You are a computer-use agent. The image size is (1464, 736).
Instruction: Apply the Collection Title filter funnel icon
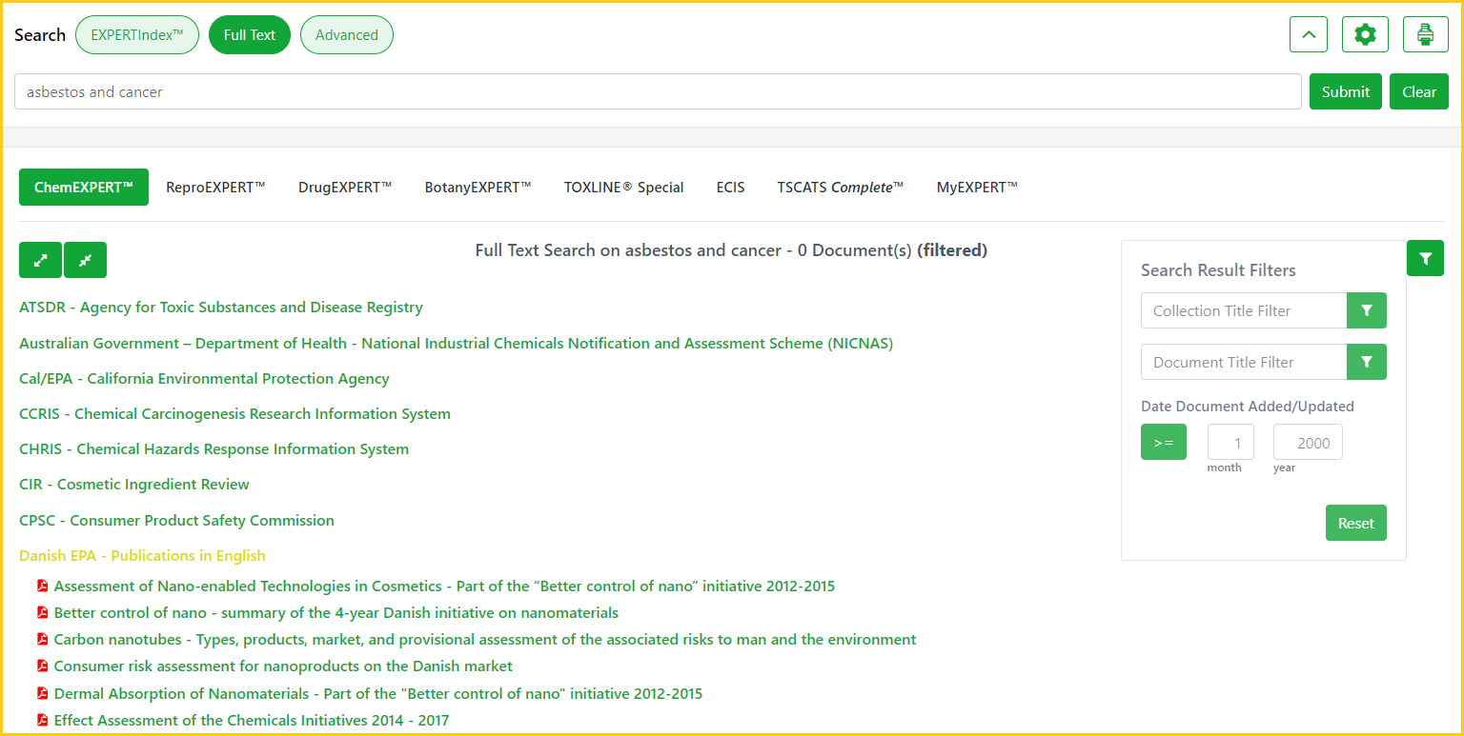point(1366,310)
